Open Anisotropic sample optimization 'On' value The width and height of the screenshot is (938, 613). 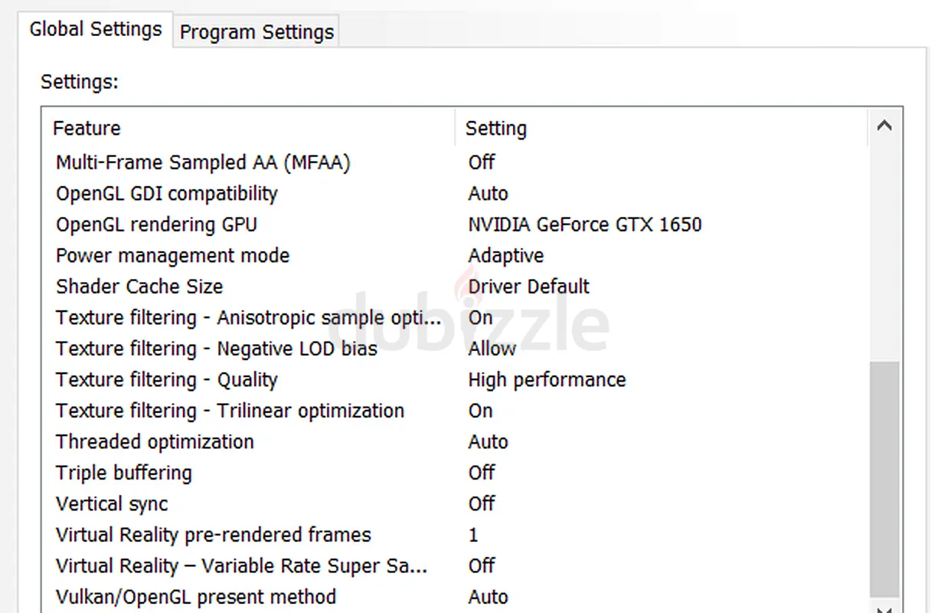click(481, 318)
